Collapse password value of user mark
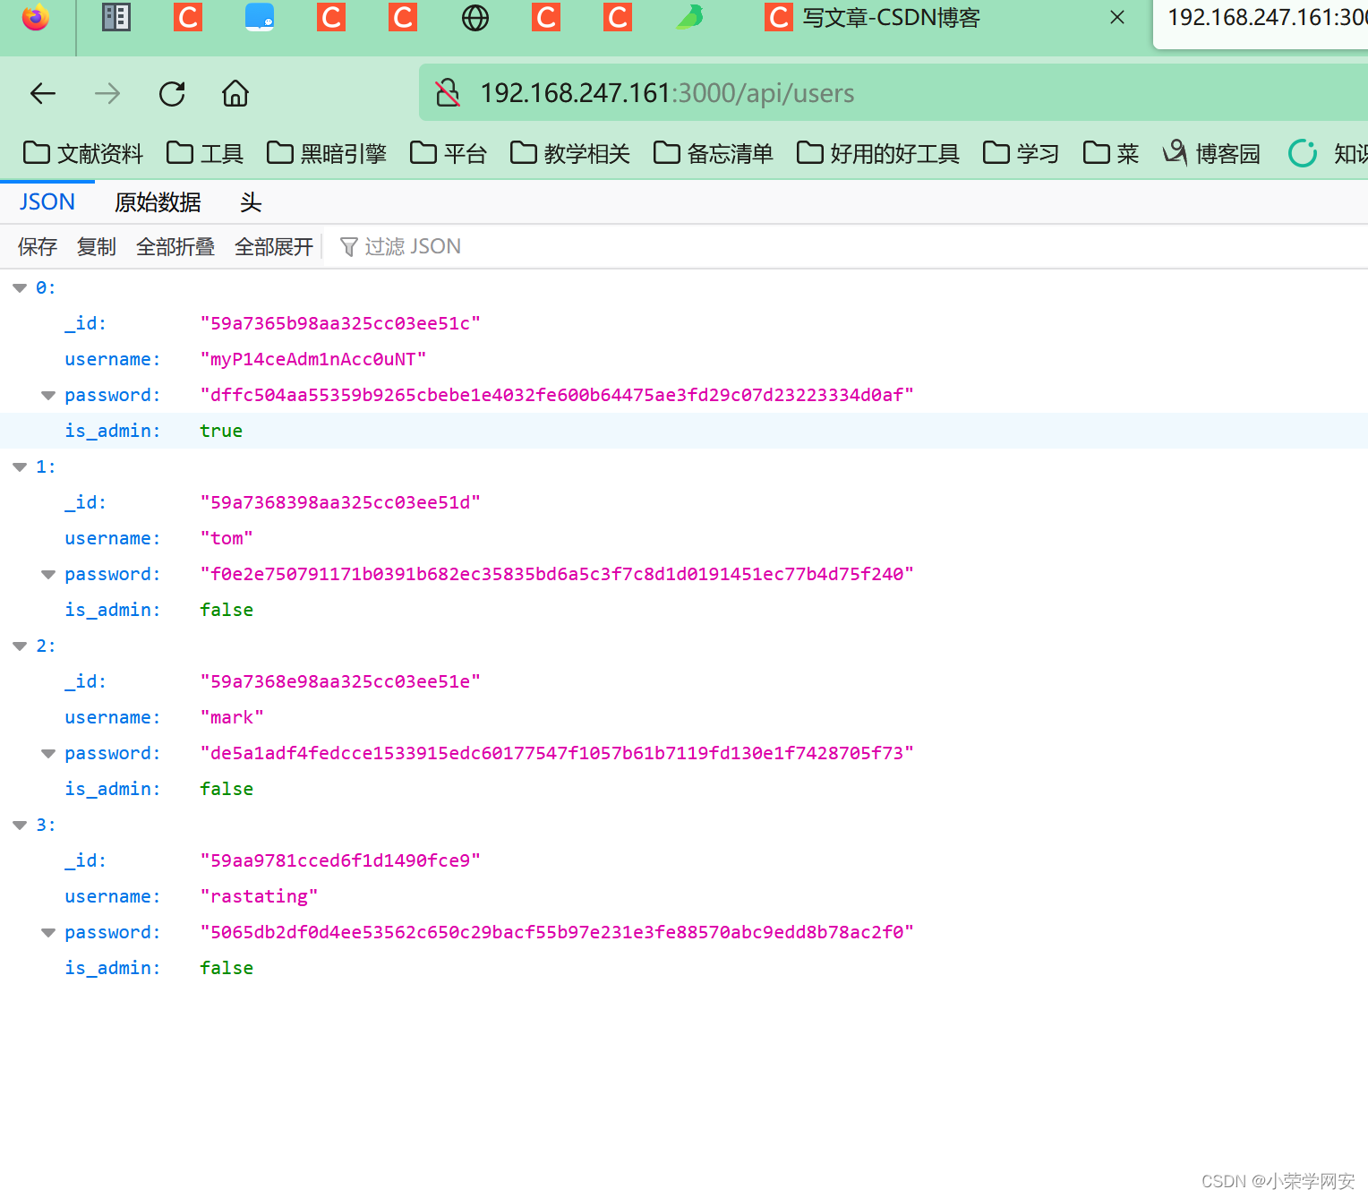1368x1198 pixels. (x=48, y=754)
